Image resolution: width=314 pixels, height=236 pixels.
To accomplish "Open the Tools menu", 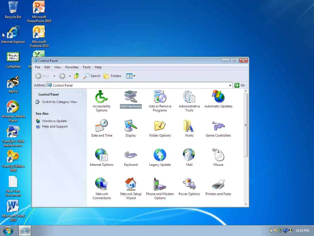I will pos(86,67).
